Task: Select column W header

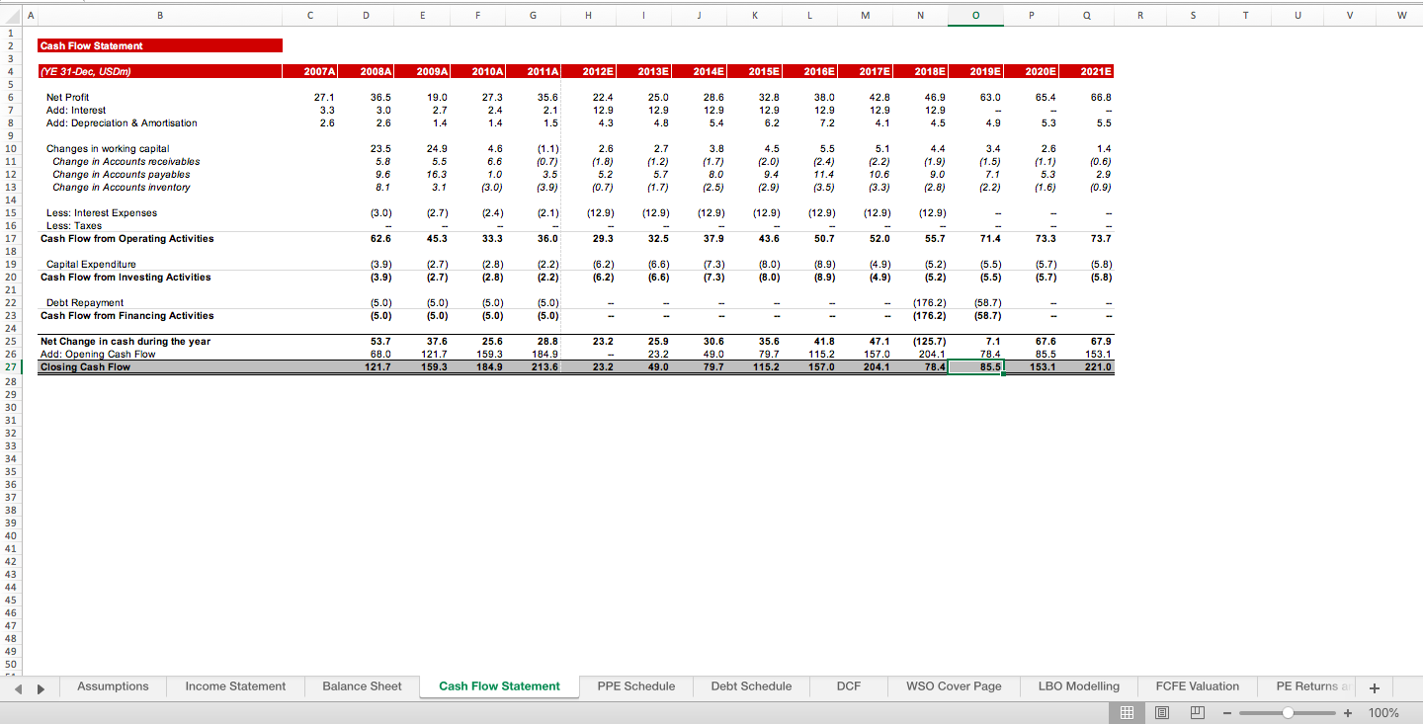Action: 1401,15
